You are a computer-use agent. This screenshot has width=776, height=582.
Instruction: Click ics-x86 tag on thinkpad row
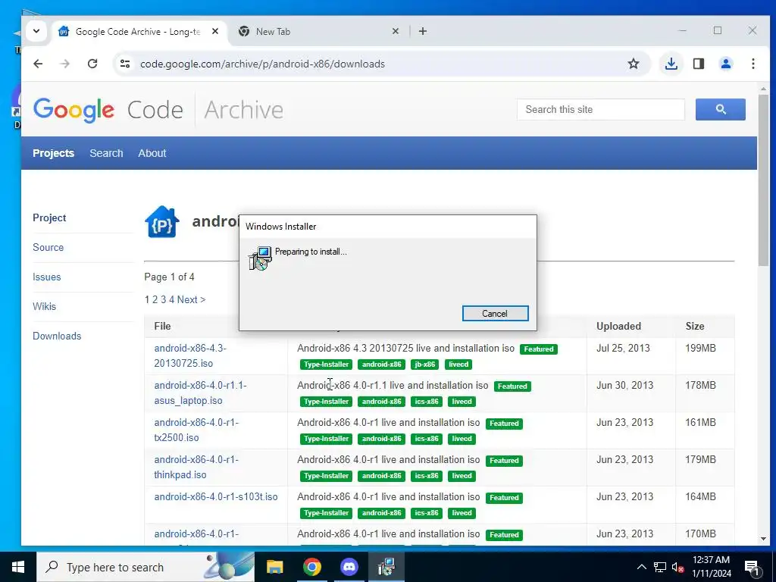pyautogui.click(x=427, y=476)
